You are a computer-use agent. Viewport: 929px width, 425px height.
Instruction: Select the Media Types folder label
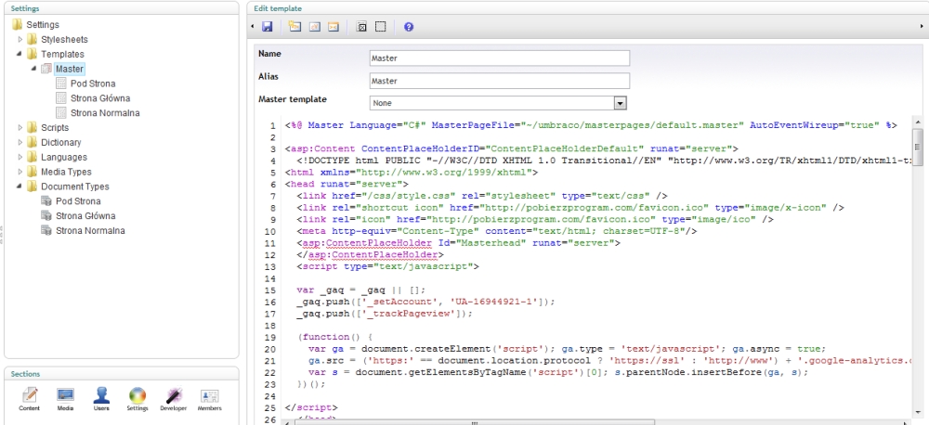66,172
